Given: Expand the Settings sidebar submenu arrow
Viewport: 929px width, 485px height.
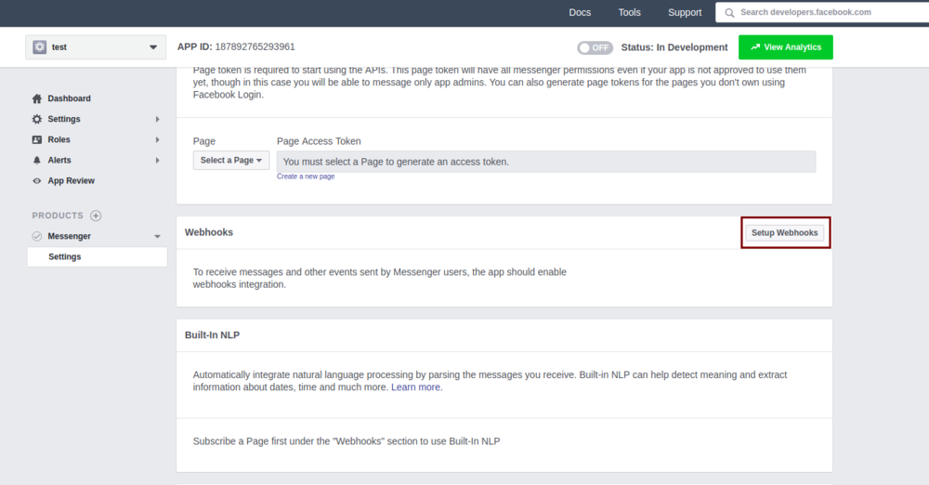Looking at the screenshot, I should [157, 119].
